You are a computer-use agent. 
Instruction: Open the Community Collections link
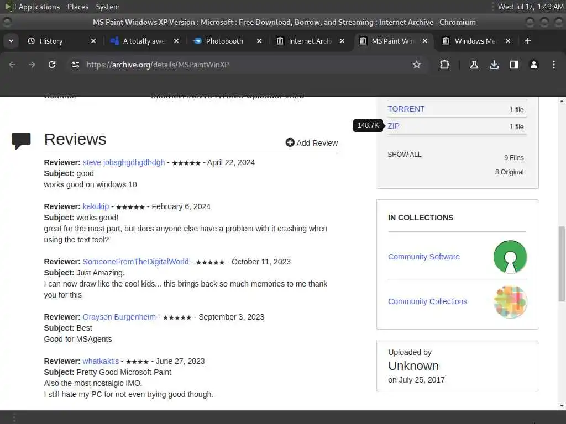click(427, 301)
